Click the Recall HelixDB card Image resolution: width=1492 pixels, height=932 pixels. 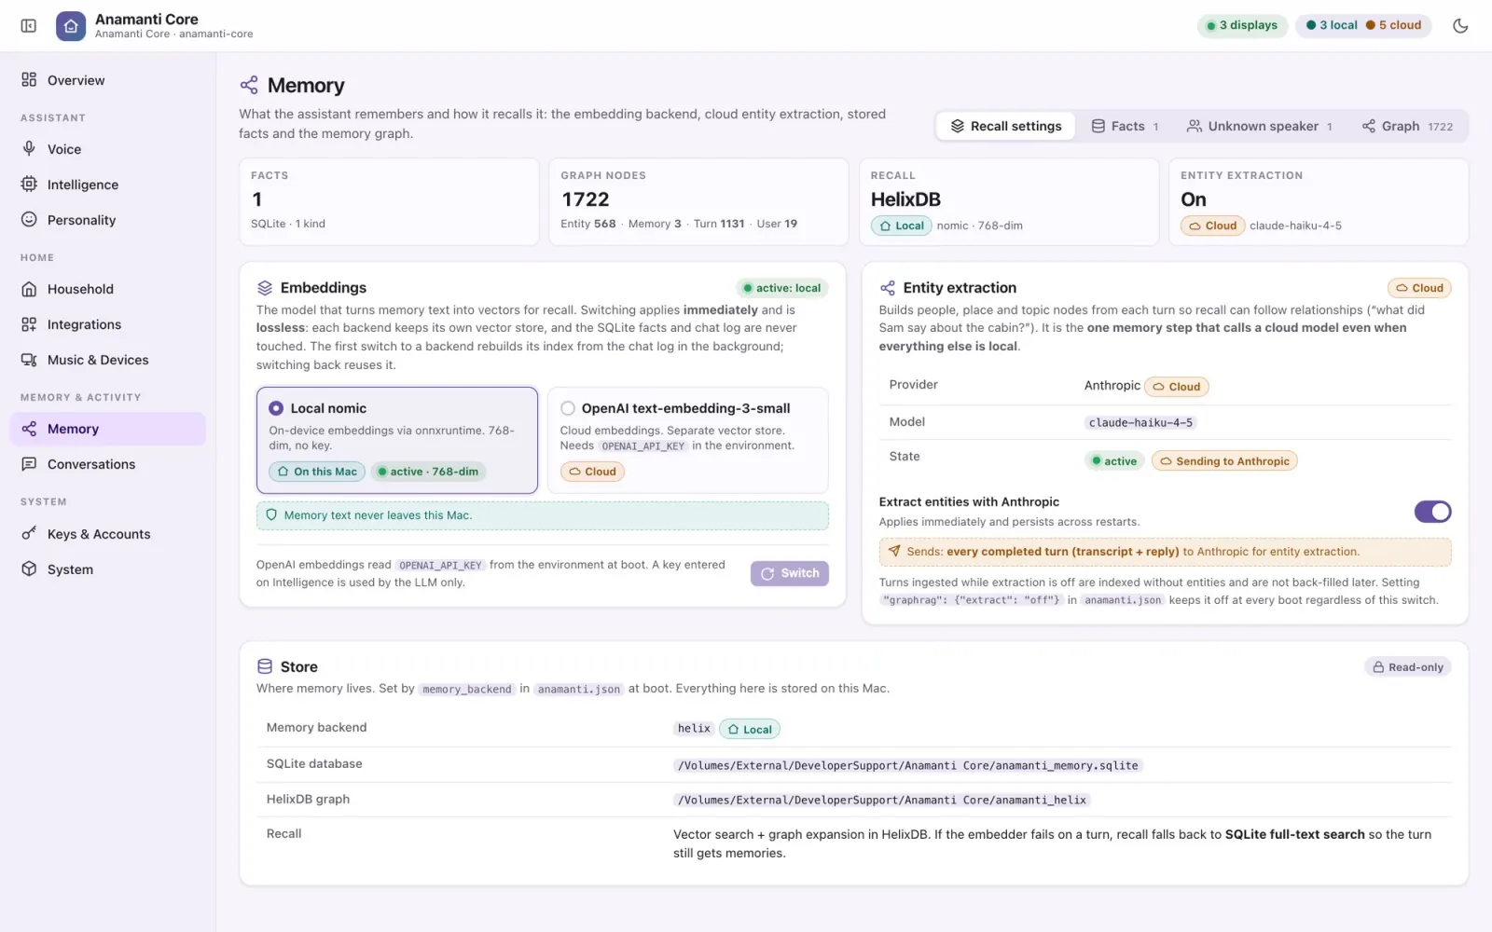click(1009, 201)
